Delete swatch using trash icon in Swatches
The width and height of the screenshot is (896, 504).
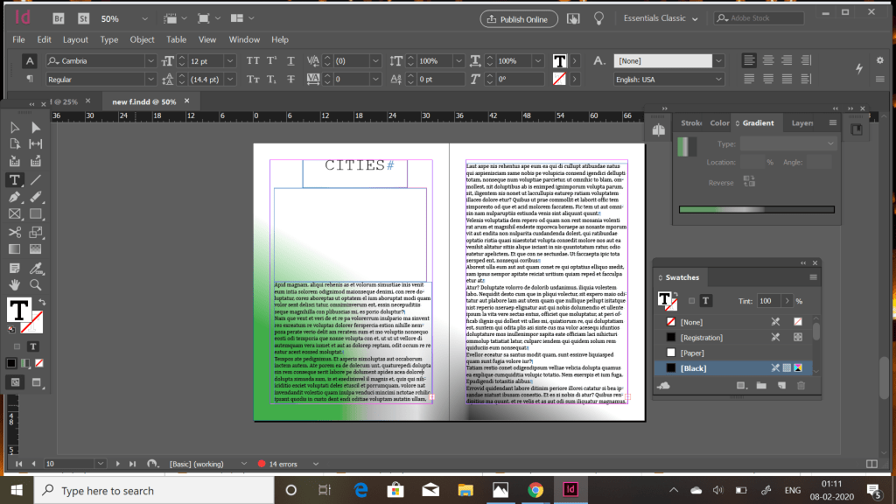(x=800, y=385)
